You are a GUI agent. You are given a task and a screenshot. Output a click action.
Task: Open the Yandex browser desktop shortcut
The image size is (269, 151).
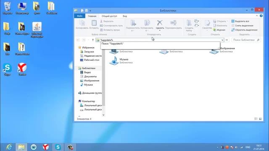click(x=22, y=70)
